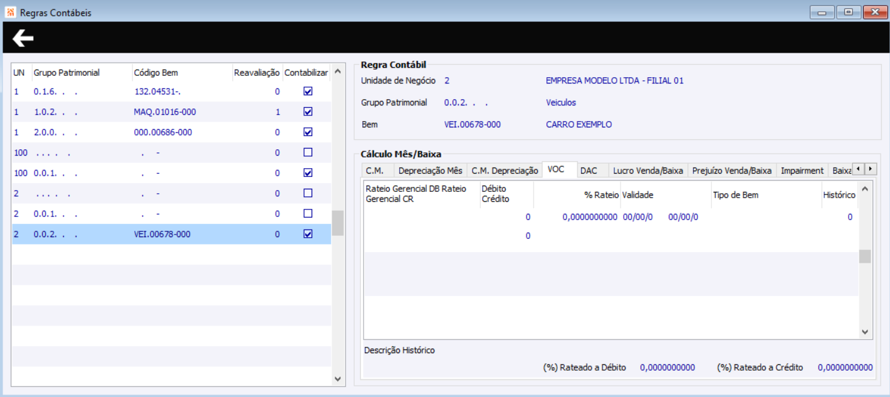Click the Unidade de Negócio value 2
This screenshot has width=890, height=397.
[447, 81]
